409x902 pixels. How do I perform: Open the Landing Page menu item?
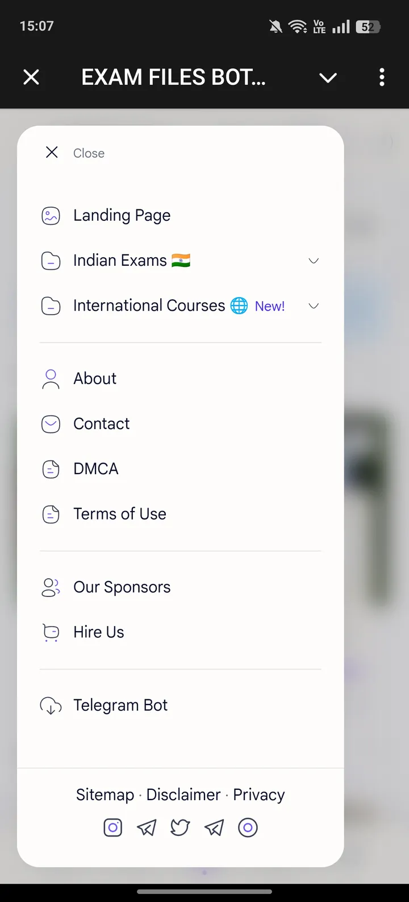click(x=122, y=216)
